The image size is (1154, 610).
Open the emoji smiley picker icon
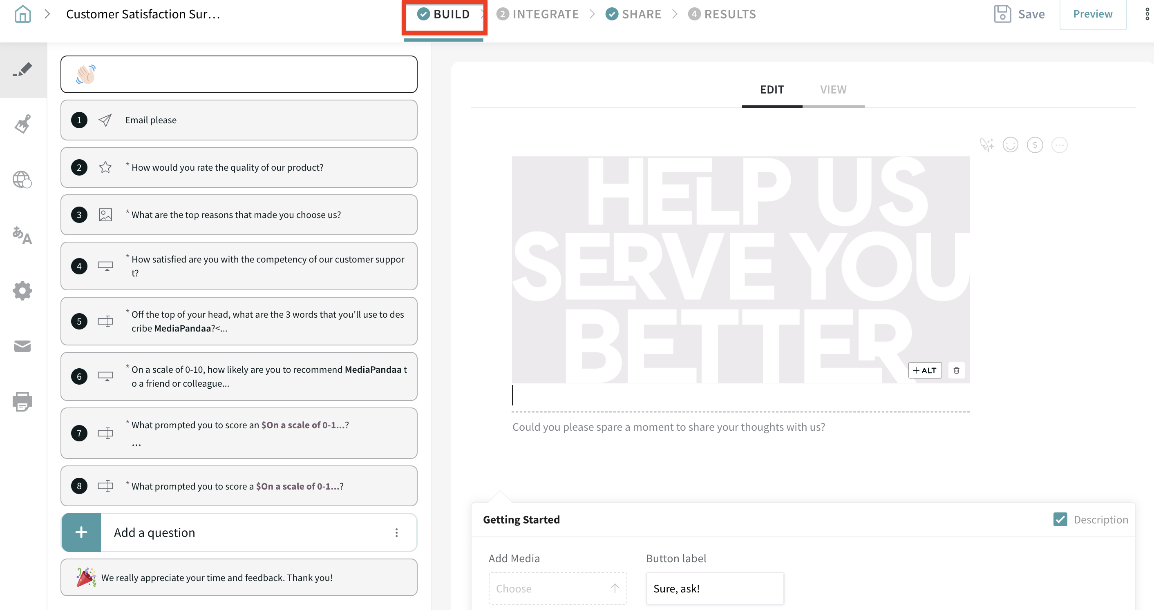tap(1010, 145)
